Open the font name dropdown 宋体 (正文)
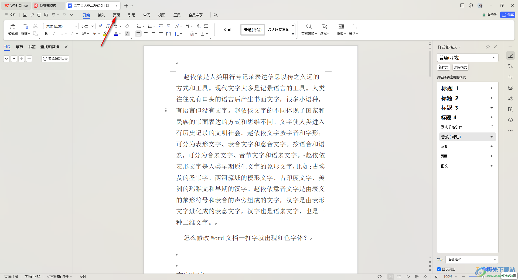Viewport: 518px width, 280px height. coord(61,26)
